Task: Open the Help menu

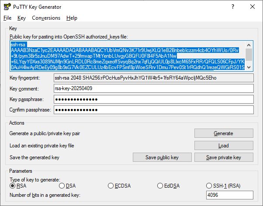Action: (72, 18)
